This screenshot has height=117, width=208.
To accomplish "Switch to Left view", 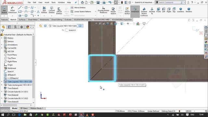I will (163, 10).
